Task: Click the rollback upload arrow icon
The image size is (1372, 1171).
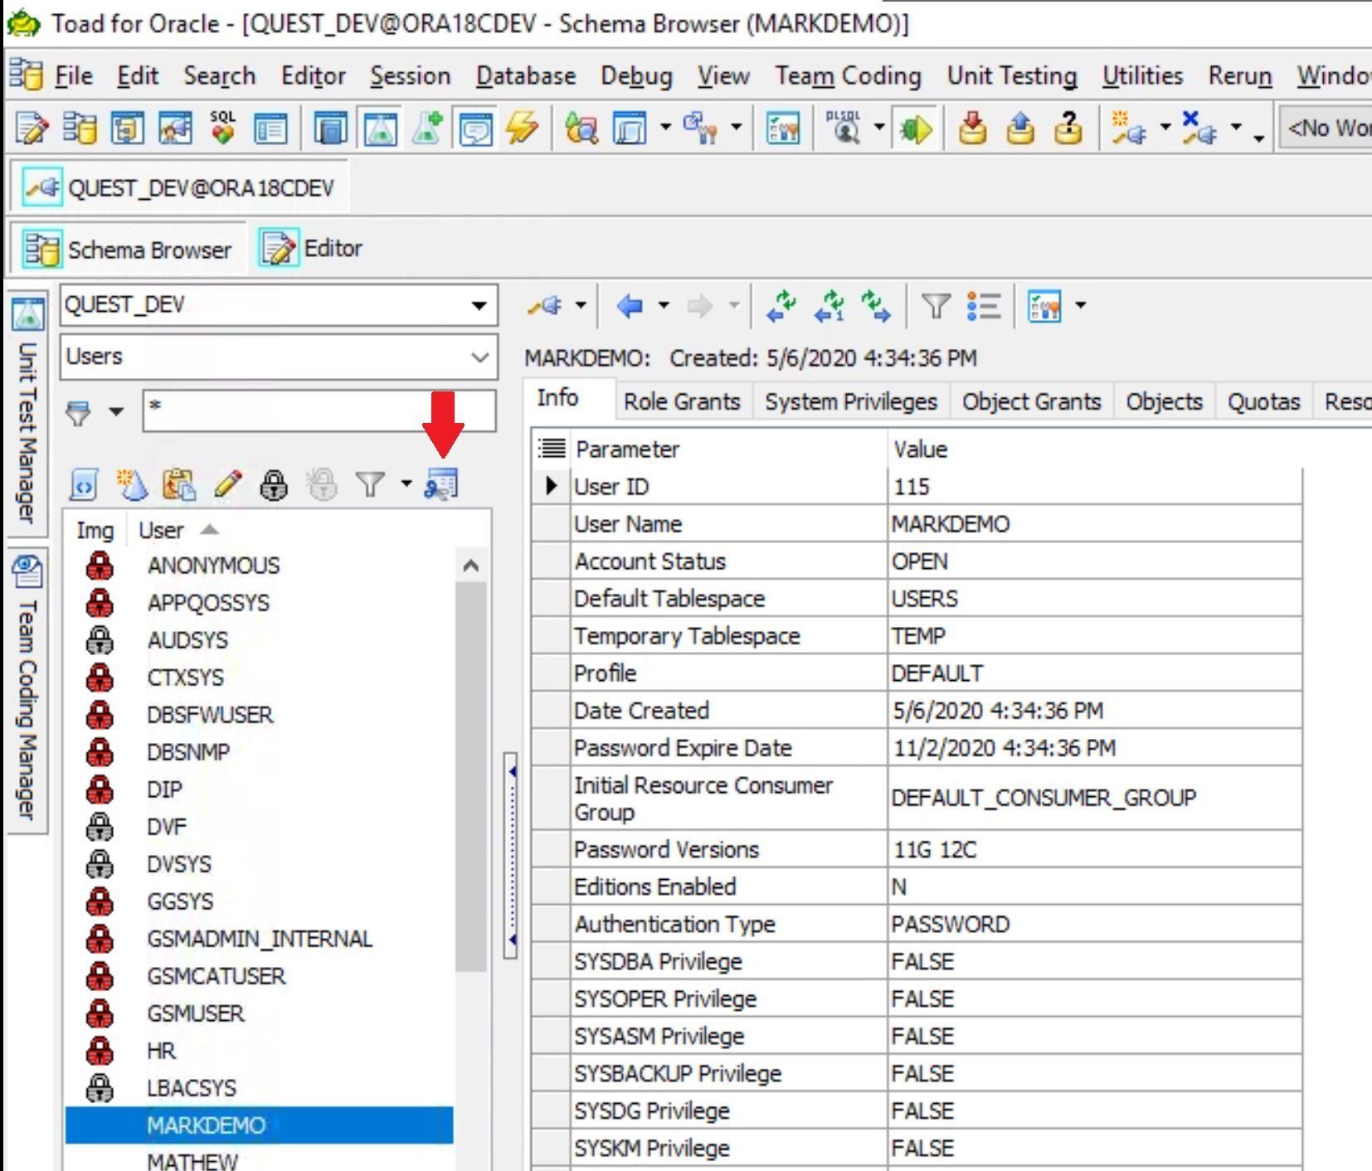Action: tap(1020, 129)
